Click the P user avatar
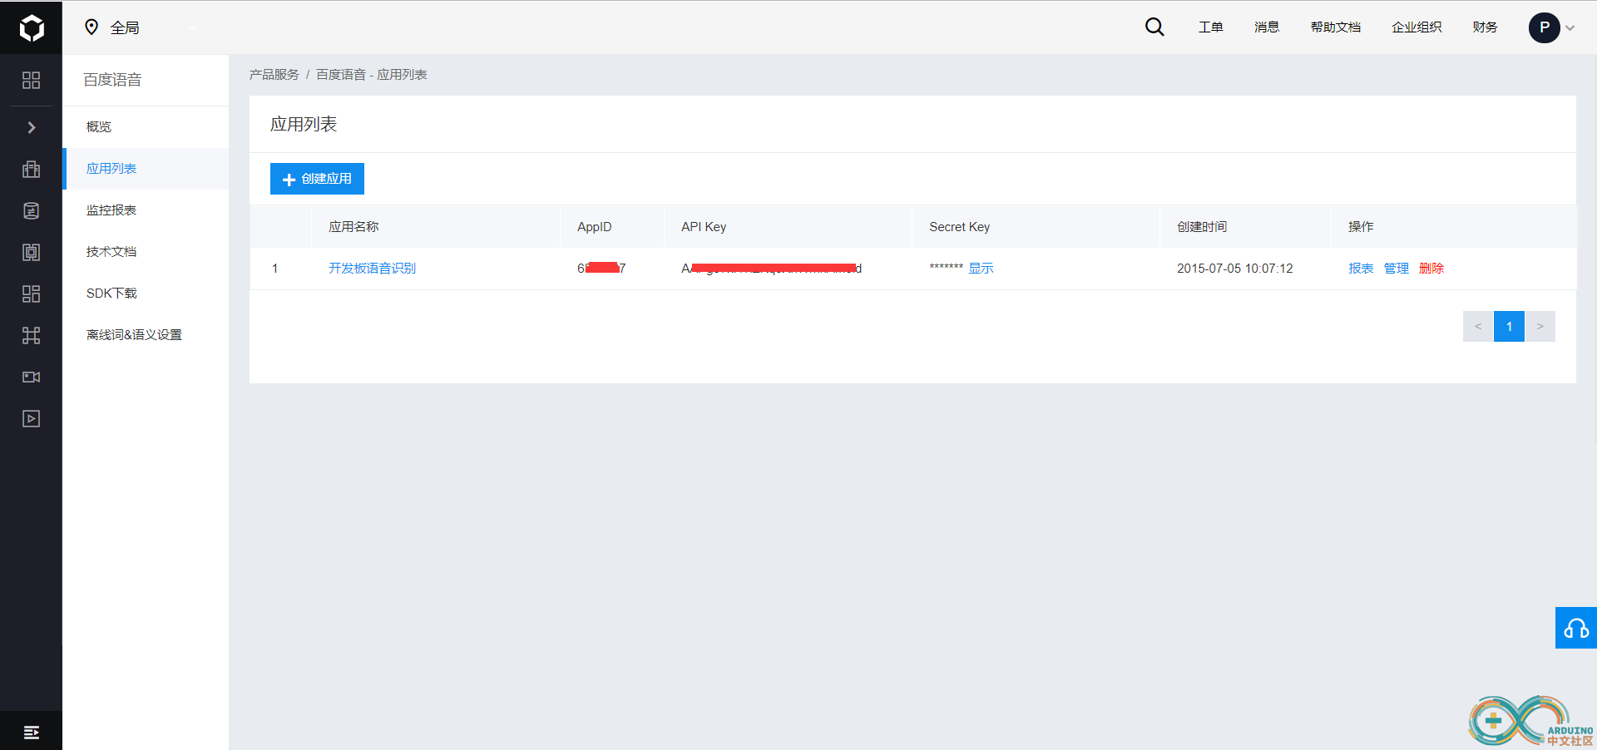Image resolution: width=1597 pixels, height=750 pixels. 1544,27
